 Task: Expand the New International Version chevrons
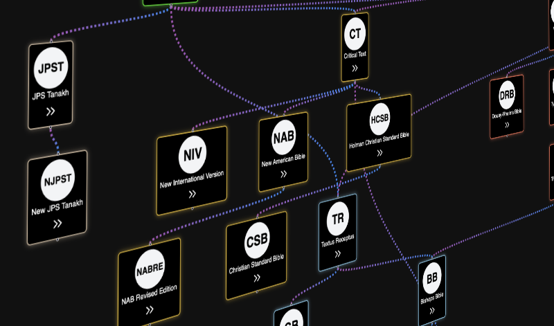[x=193, y=194]
